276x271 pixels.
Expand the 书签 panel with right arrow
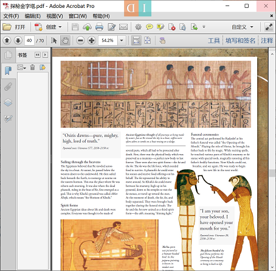45,55
